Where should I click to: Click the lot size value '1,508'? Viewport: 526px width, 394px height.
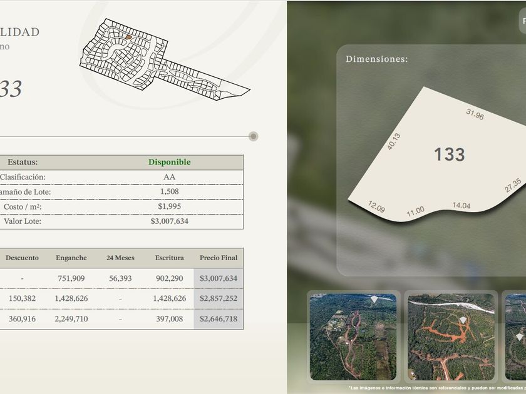(x=170, y=191)
